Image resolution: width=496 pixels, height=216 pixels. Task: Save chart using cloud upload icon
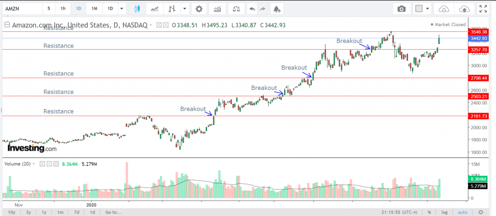(x=464, y=9)
